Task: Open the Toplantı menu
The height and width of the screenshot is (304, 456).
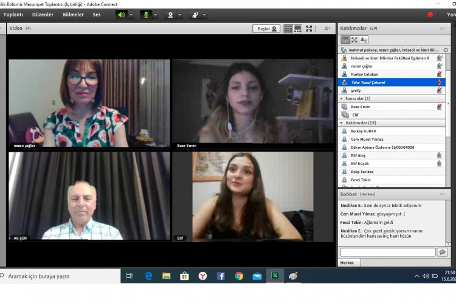Action: tap(13, 15)
